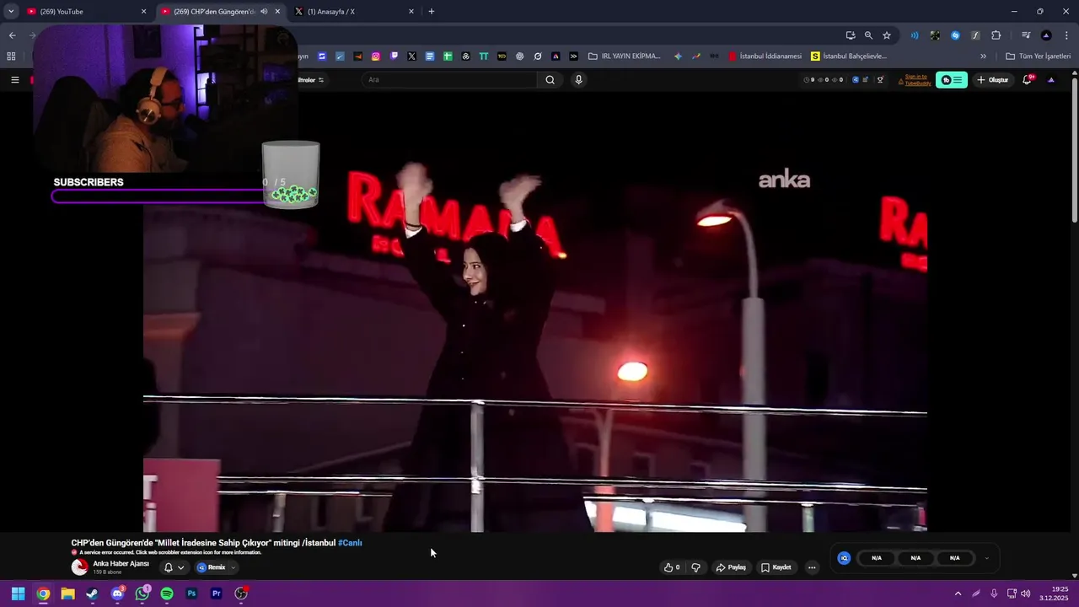Close the (269) YouTube tab

click(143, 12)
